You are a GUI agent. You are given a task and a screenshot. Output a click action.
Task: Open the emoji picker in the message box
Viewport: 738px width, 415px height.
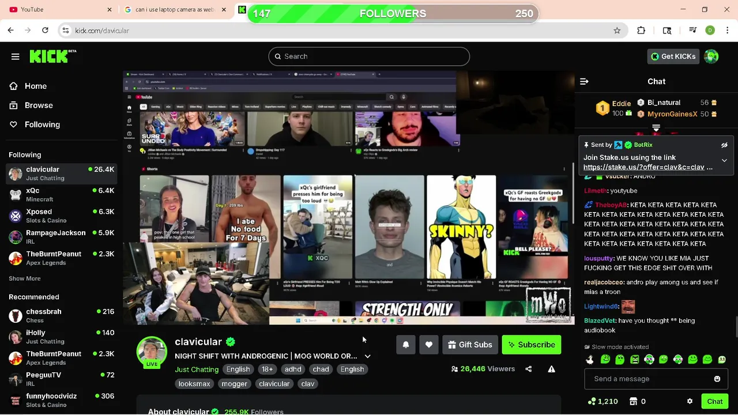717,379
